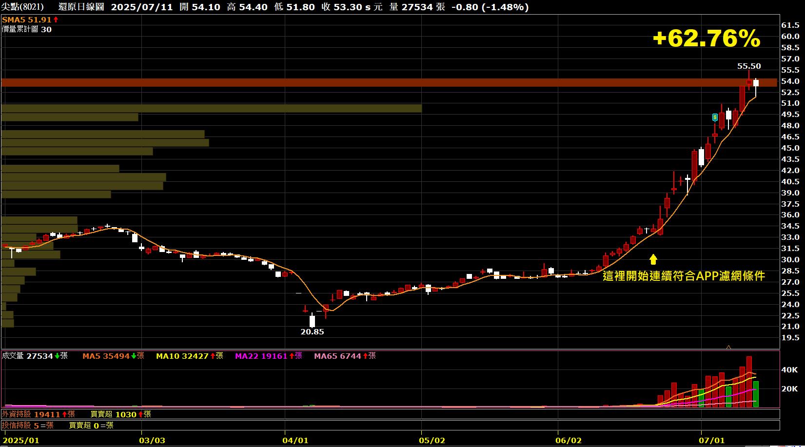Viewport: 805px width, 447px height.
Task: Click the cyan dollar-sign marker on chart
Action: pos(715,117)
